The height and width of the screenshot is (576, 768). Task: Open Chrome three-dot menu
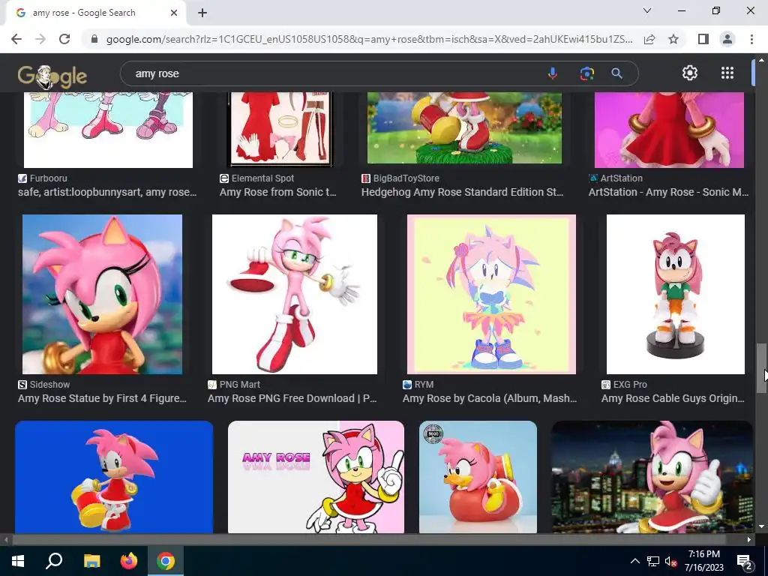tap(751, 39)
